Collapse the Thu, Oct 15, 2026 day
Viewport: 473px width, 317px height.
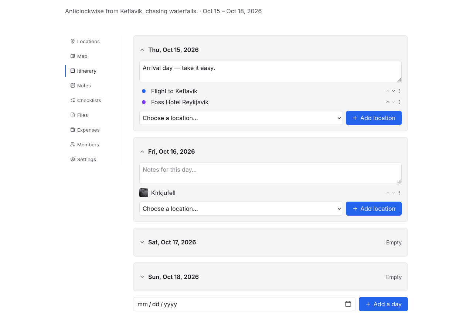[x=142, y=50]
